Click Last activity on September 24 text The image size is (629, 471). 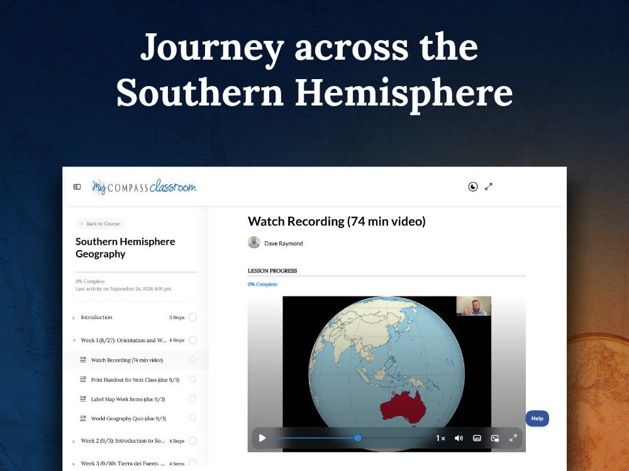123,289
